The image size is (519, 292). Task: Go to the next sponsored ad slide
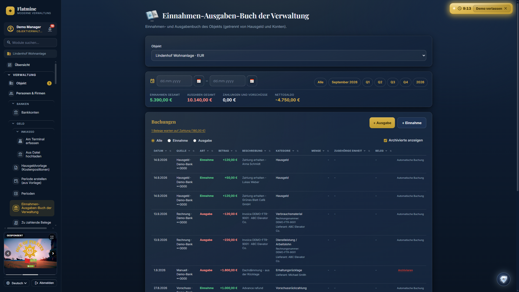(x=53, y=253)
